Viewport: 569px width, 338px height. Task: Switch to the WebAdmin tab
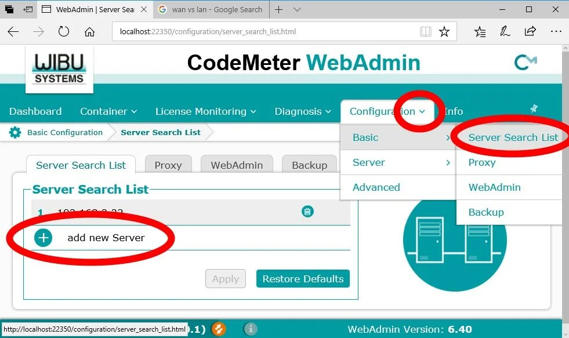point(237,165)
